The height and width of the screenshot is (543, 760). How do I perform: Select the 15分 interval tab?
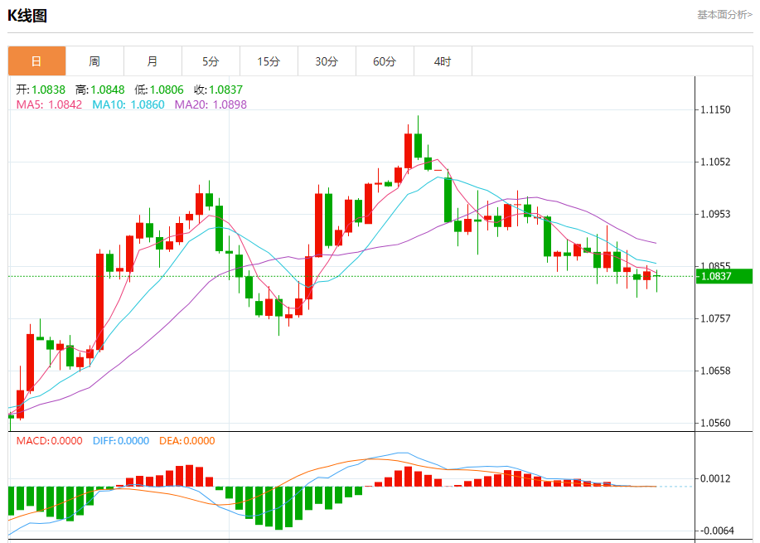(269, 61)
